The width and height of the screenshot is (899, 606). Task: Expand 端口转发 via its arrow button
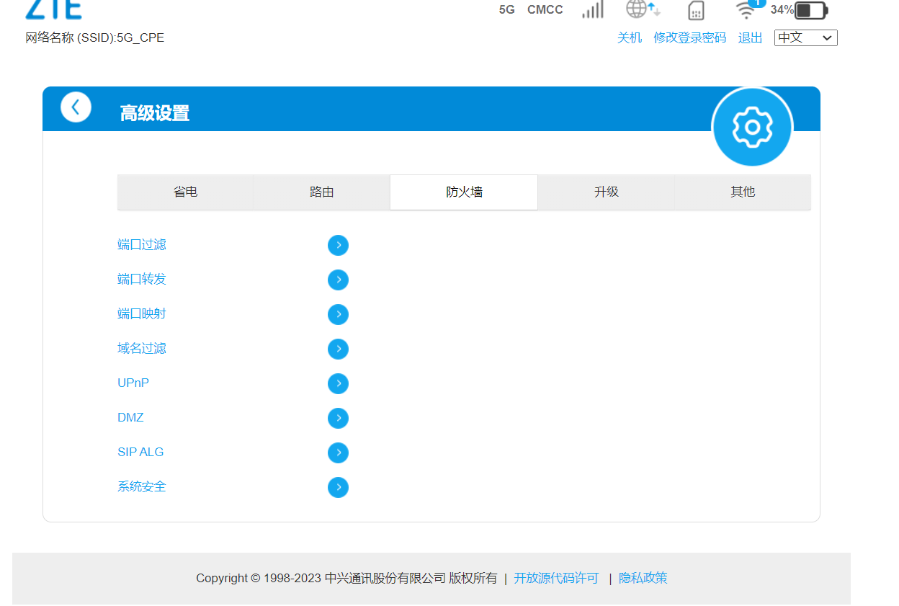tap(338, 280)
